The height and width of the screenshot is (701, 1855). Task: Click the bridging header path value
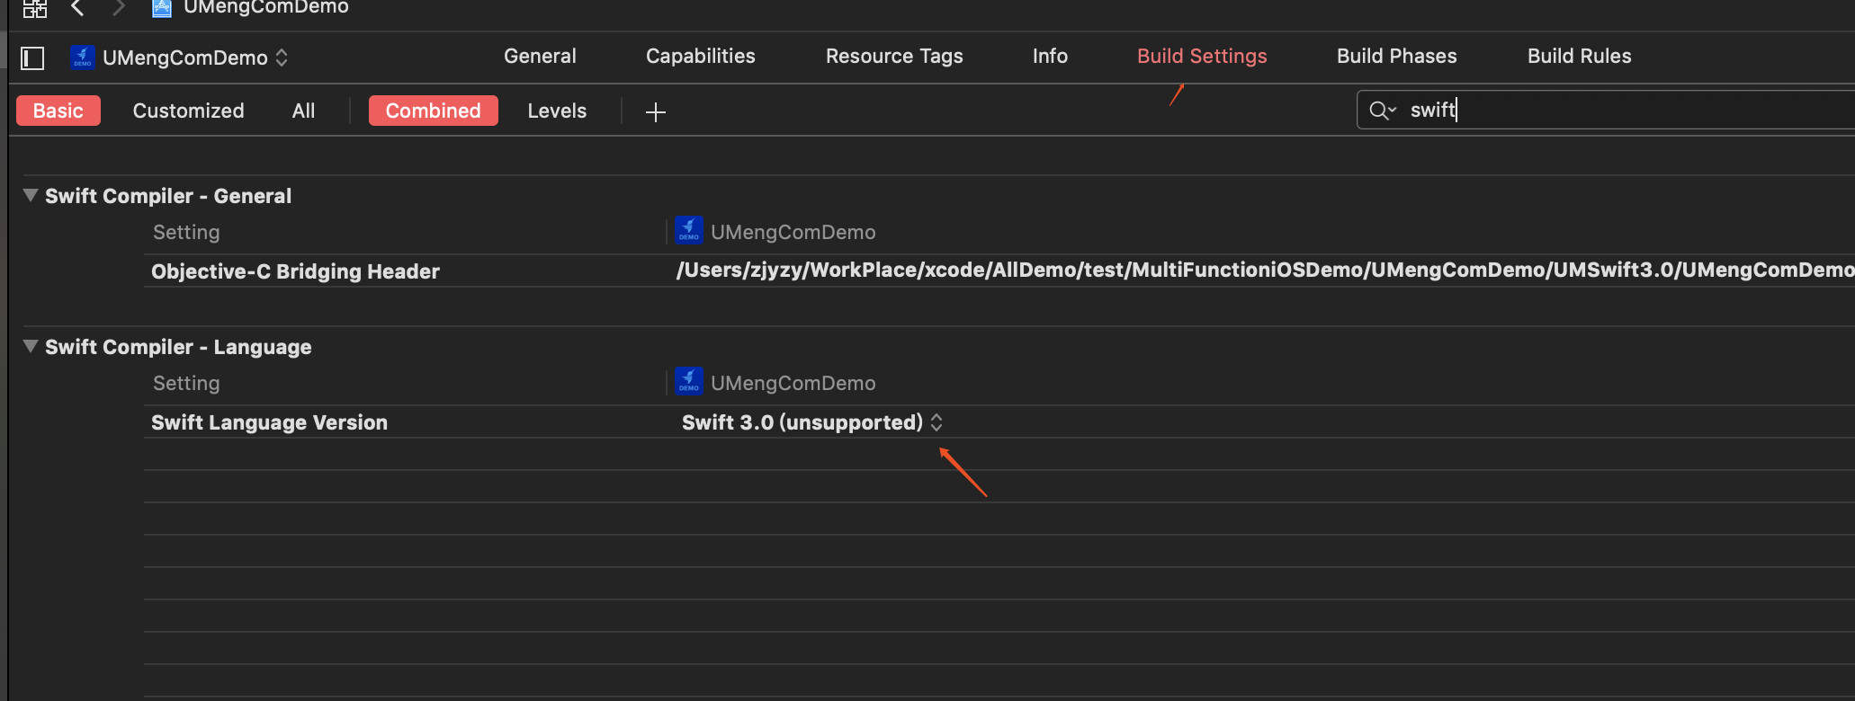coord(1264,271)
